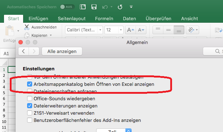
Task: Switch to the Start ribbon tab
Action: click(x=13, y=19)
